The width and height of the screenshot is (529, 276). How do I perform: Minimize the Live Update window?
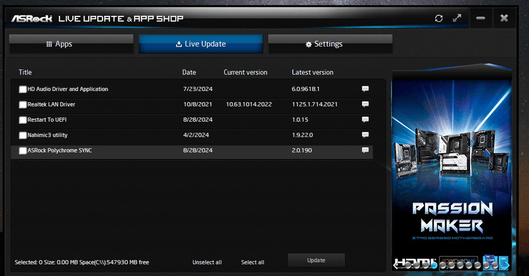pos(481,18)
